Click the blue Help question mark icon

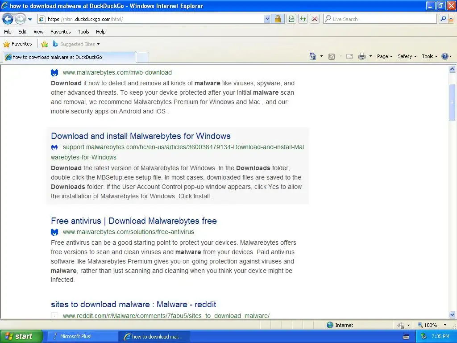(445, 56)
